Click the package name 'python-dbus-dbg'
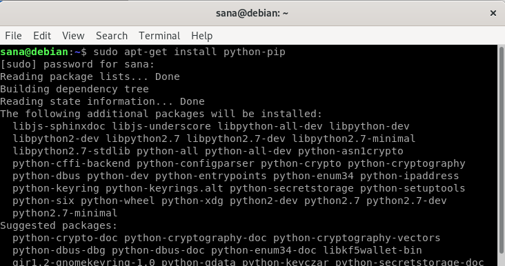The height and width of the screenshot is (266, 505). pyautogui.click(x=59, y=250)
